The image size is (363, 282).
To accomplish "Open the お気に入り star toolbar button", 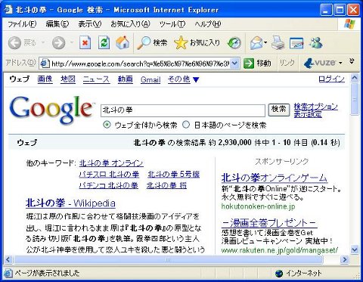I will point(197,42).
